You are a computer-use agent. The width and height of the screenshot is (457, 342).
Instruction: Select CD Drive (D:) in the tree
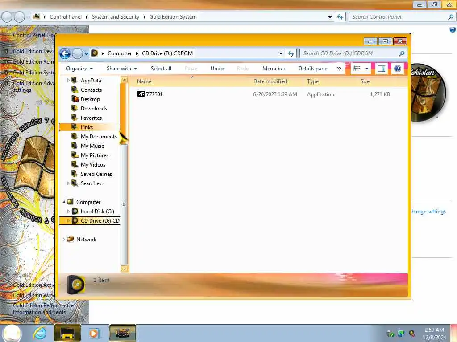[89, 221]
